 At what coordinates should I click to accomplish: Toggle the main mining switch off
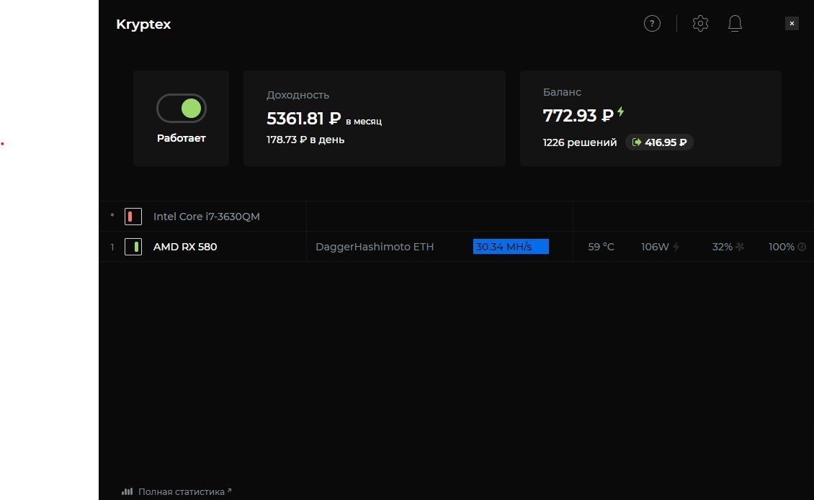(182, 109)
